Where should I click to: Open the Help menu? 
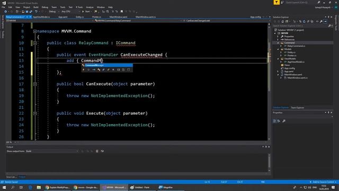pyautogui.click(x=110, y=7)
